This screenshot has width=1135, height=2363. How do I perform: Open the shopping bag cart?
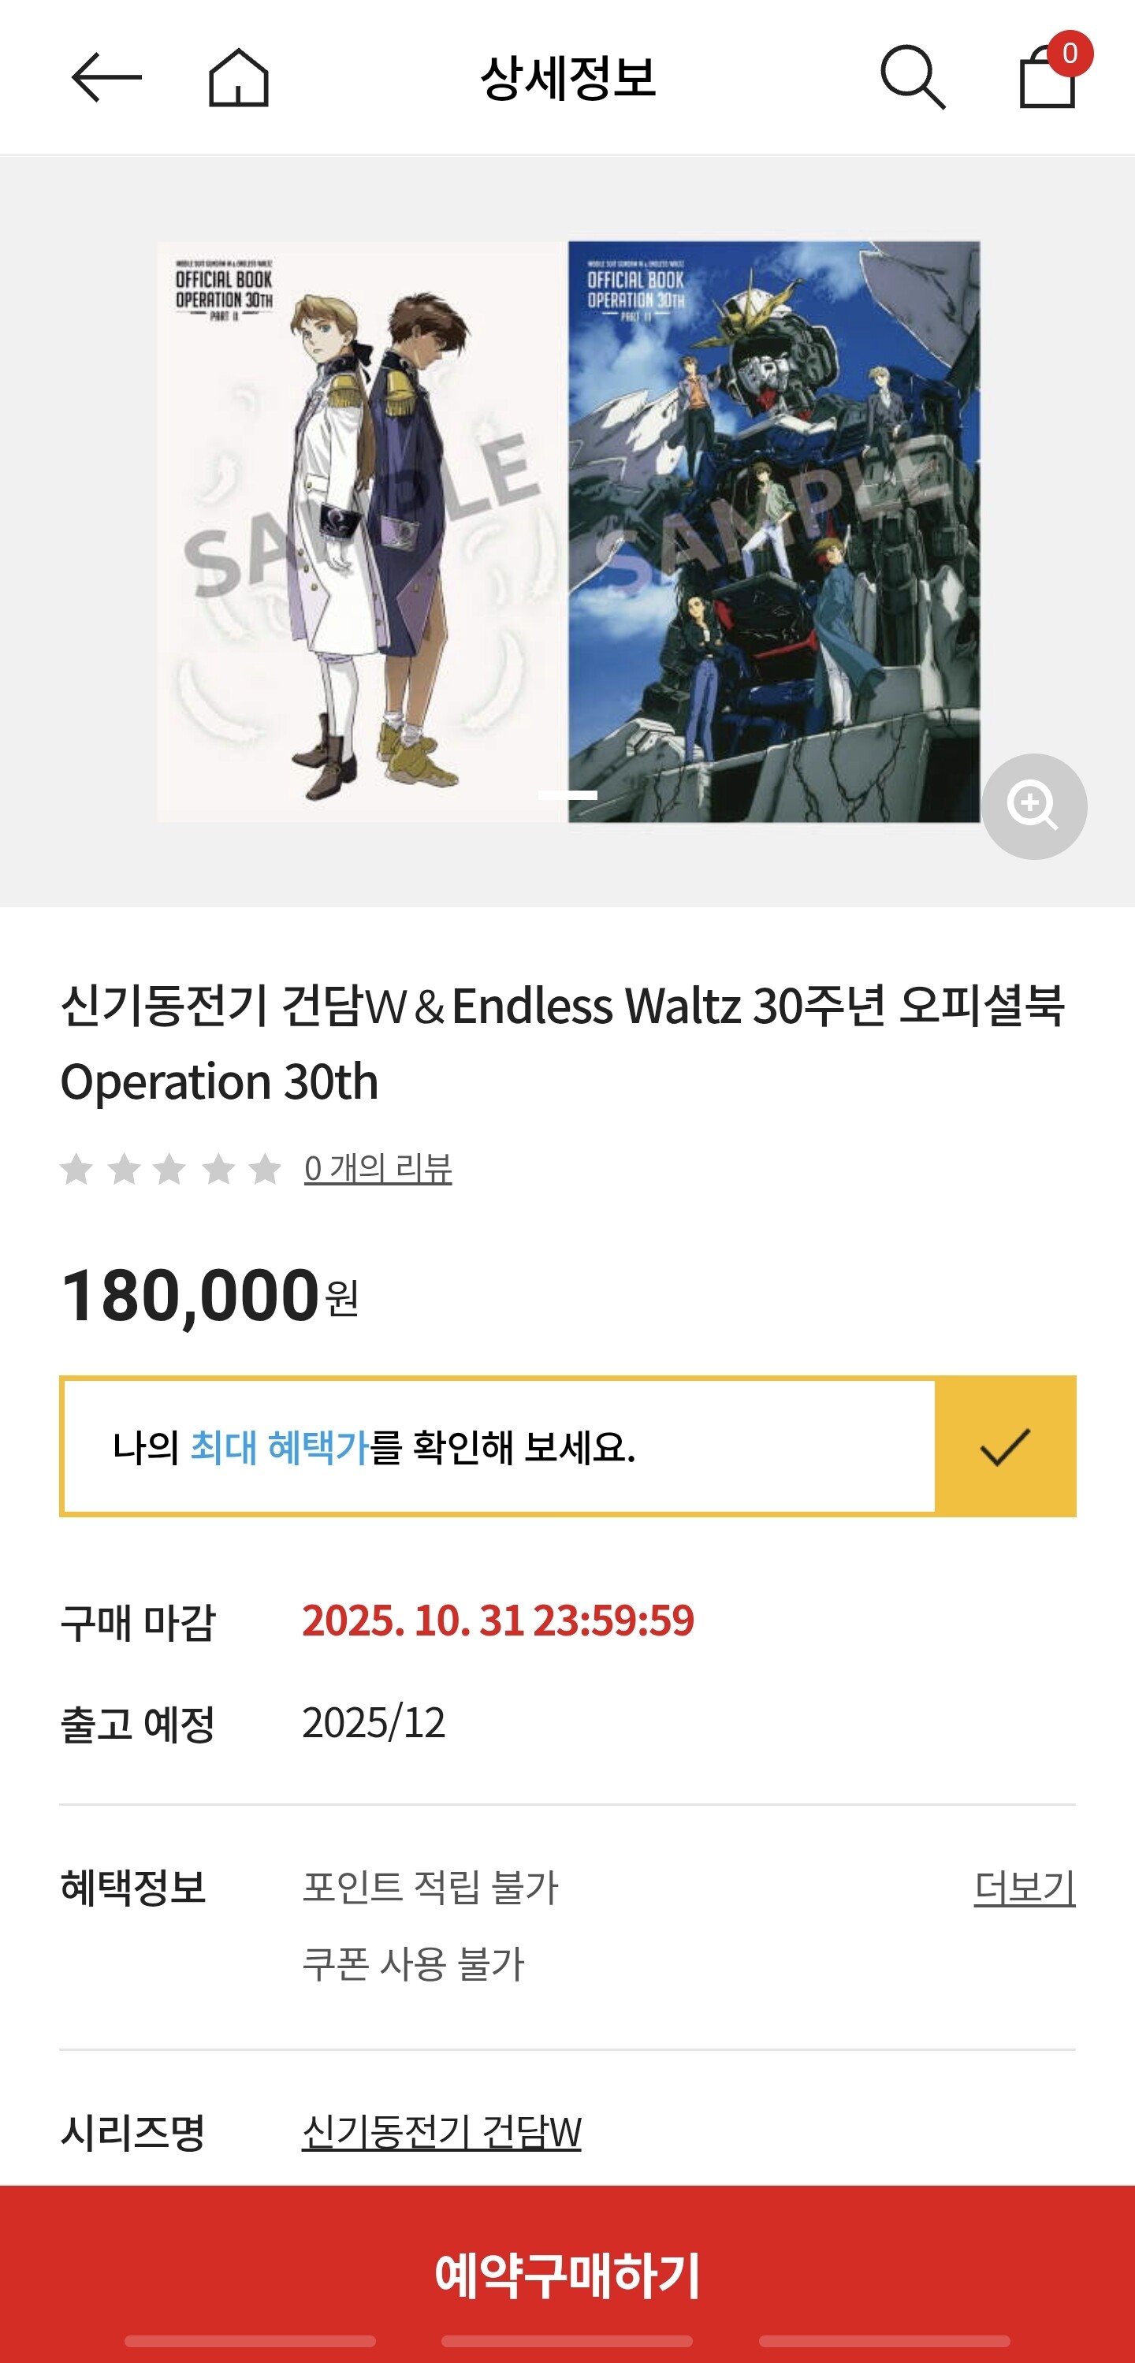click(x=1046, y=80)
